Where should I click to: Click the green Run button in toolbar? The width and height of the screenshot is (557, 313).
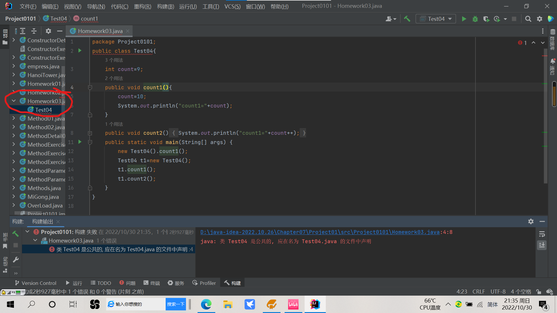464,19
